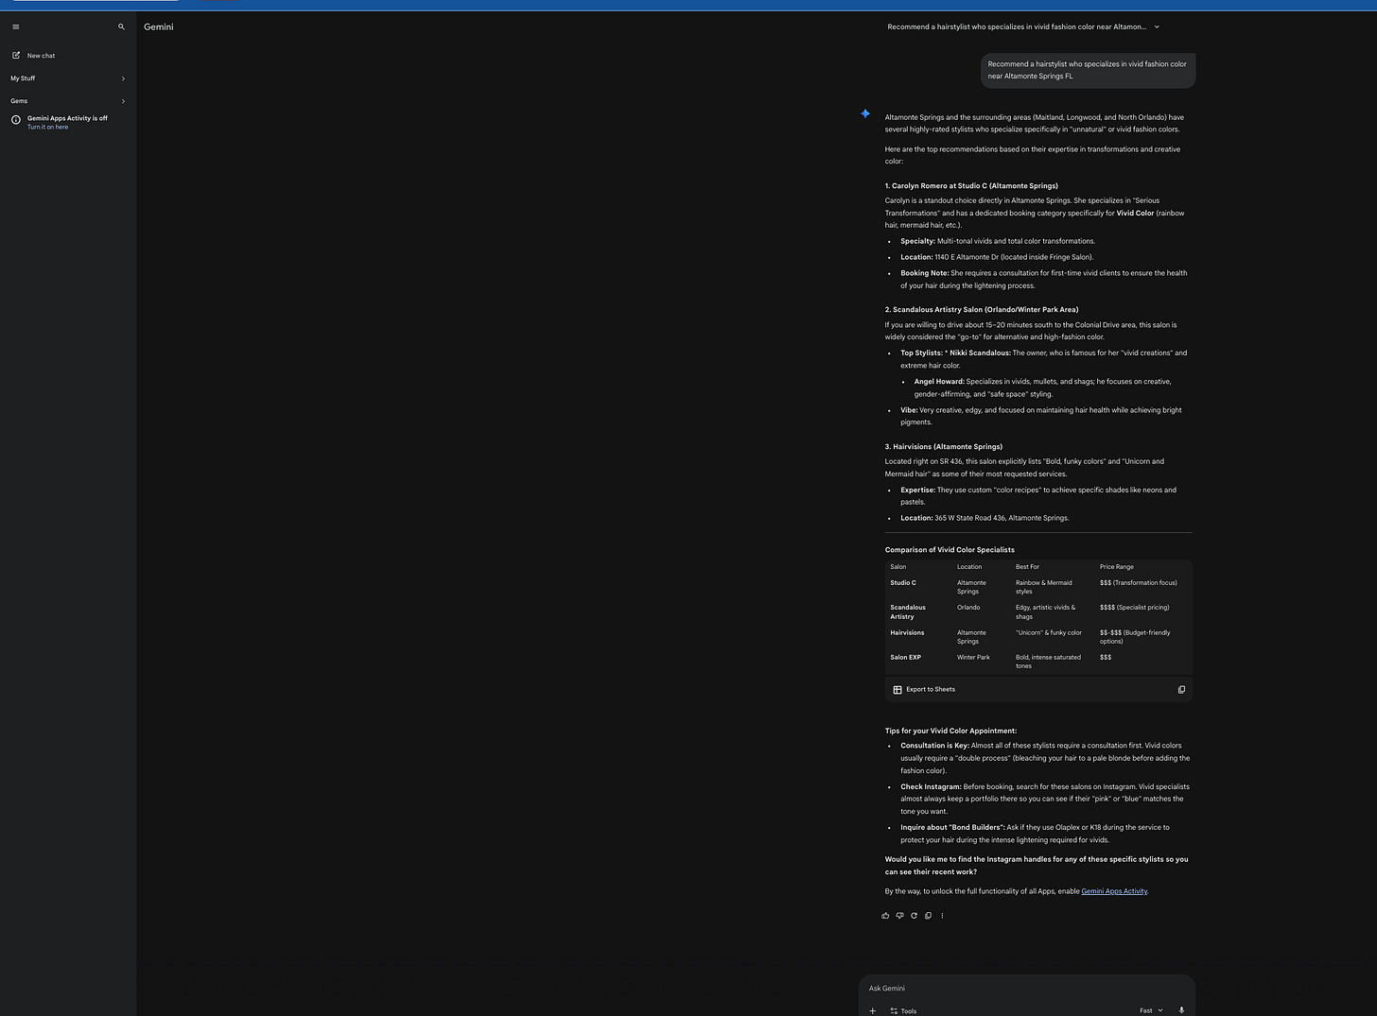Click the info icon beside Gemini Apps Activity
Image resolution: width=1377 pixels, height=1016 pixels.
(16, 119)
